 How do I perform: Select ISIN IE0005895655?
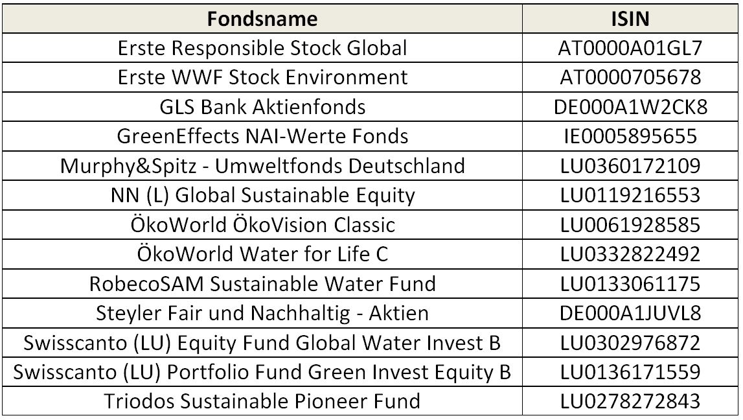pos(630,136)
